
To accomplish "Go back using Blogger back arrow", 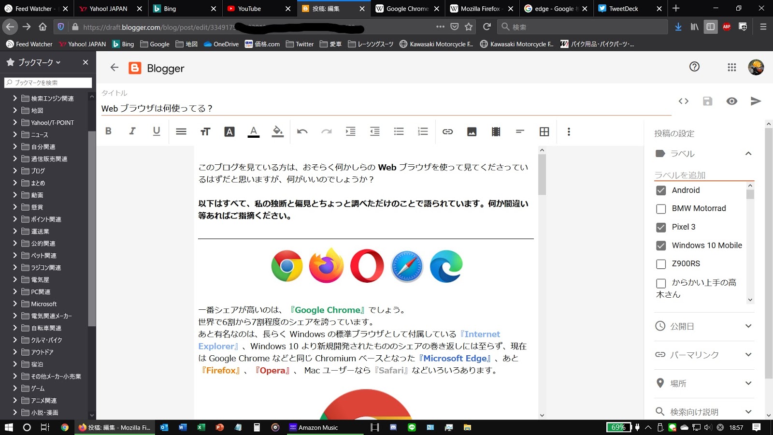I will pyautogui.click(x=115, y=68).
